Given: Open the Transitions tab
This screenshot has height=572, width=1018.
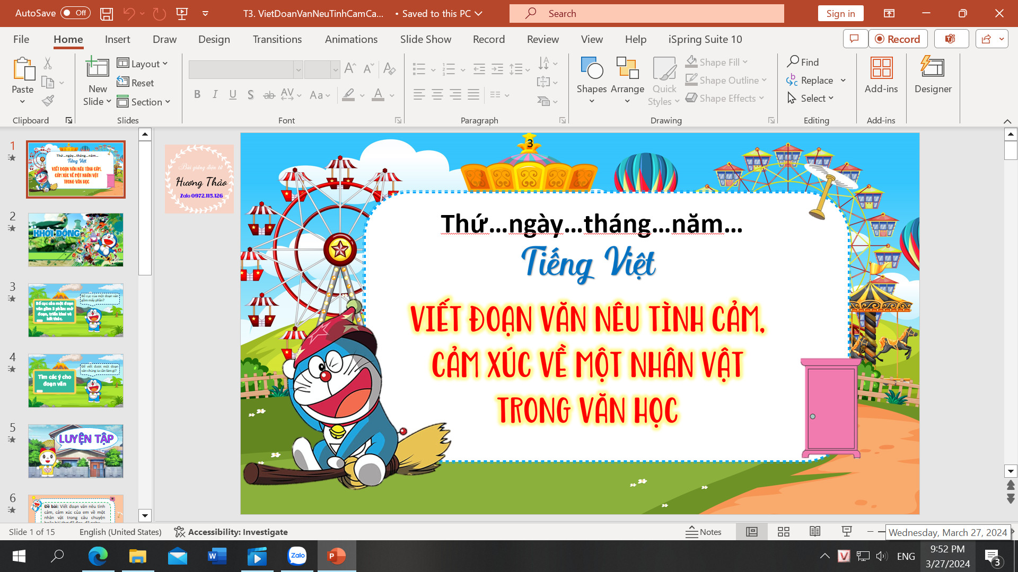Looking at the screenshot, I should (x=277, y=39).
